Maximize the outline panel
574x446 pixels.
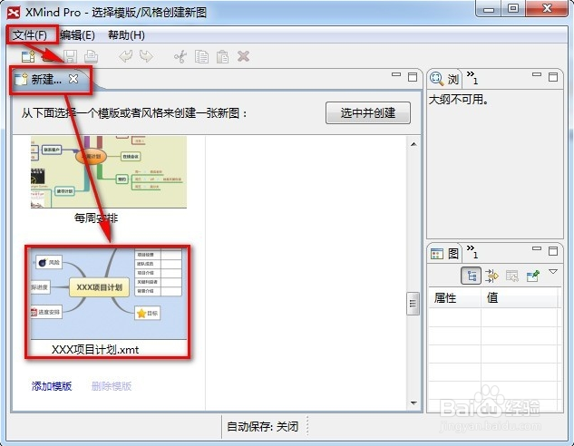pos(553,76)
